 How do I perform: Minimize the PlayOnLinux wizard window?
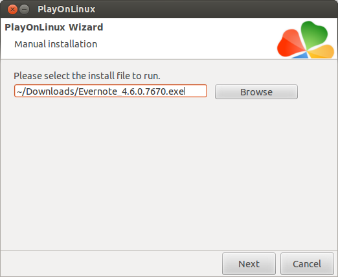pos(25,10)
